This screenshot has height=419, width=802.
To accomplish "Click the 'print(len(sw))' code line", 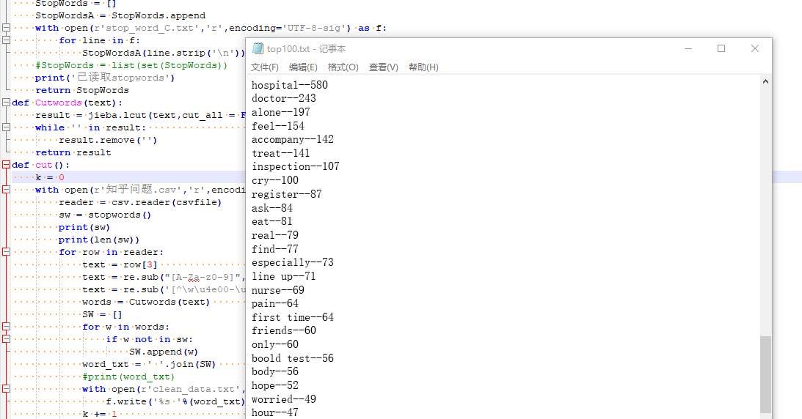I will (x=99, y=240).
